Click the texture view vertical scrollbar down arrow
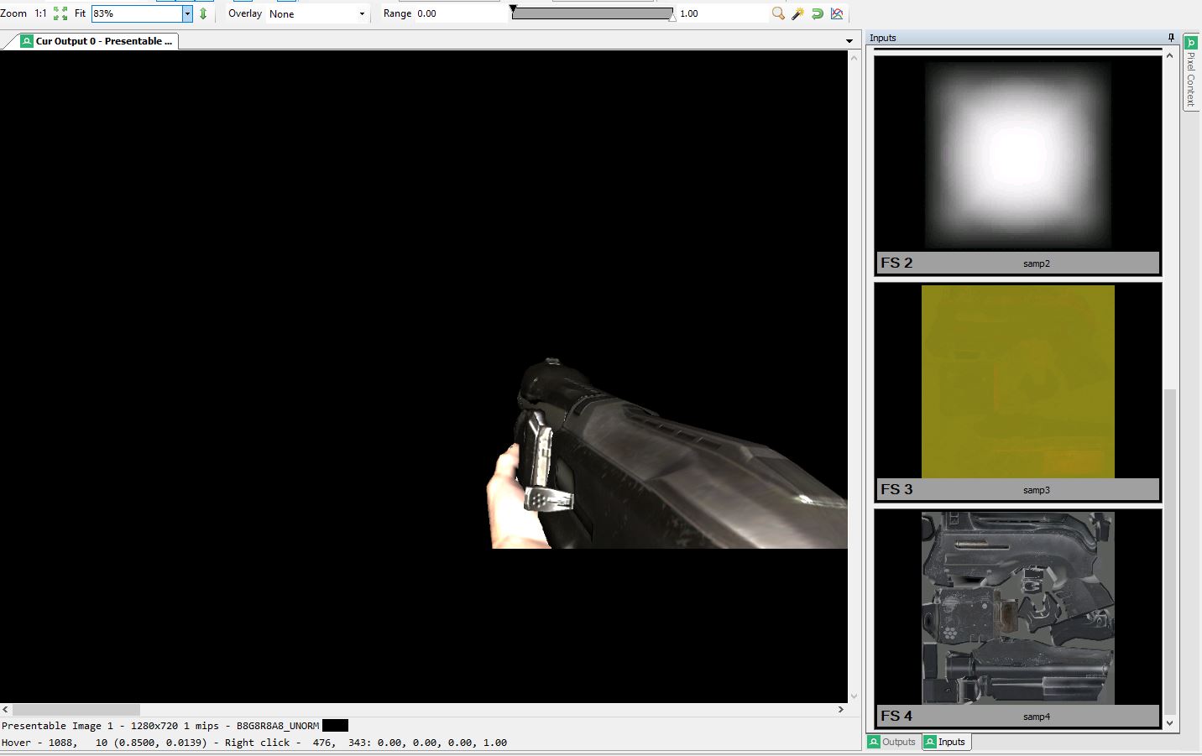The height and width of the screenshot is (756, 1202). (x=854, y=696)
